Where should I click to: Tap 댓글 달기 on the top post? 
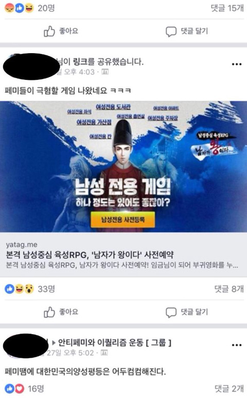pyautogui.click(x=195, y=31)
